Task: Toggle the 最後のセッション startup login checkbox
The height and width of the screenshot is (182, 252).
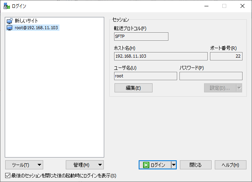Action: coord(8,175)
